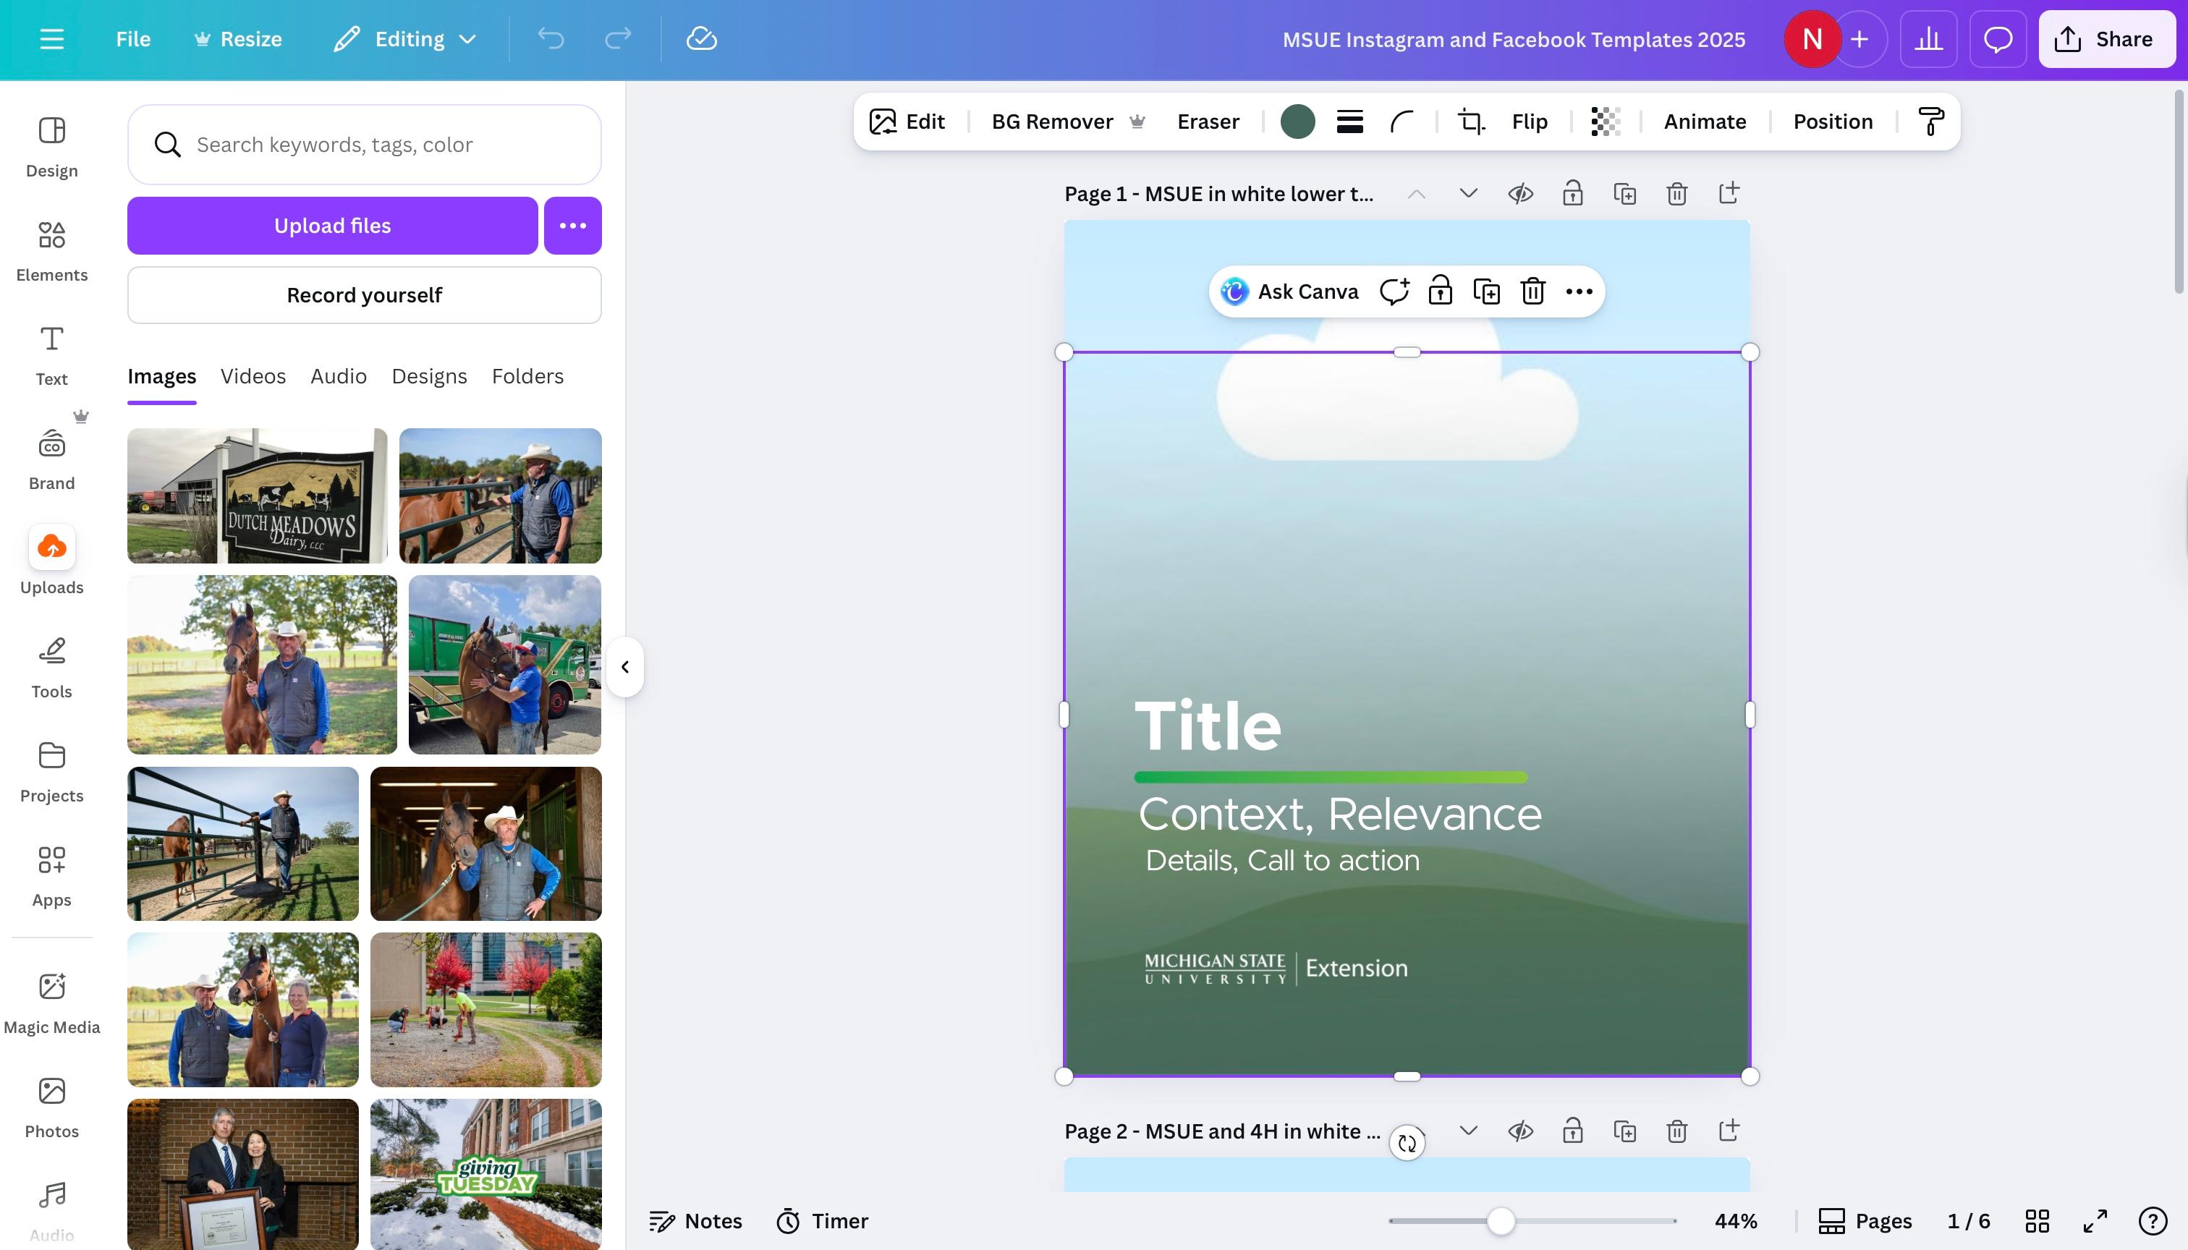The image size is (2188, 1250).
Task: Click the Upload files button
Action: [x=332, y=226]
